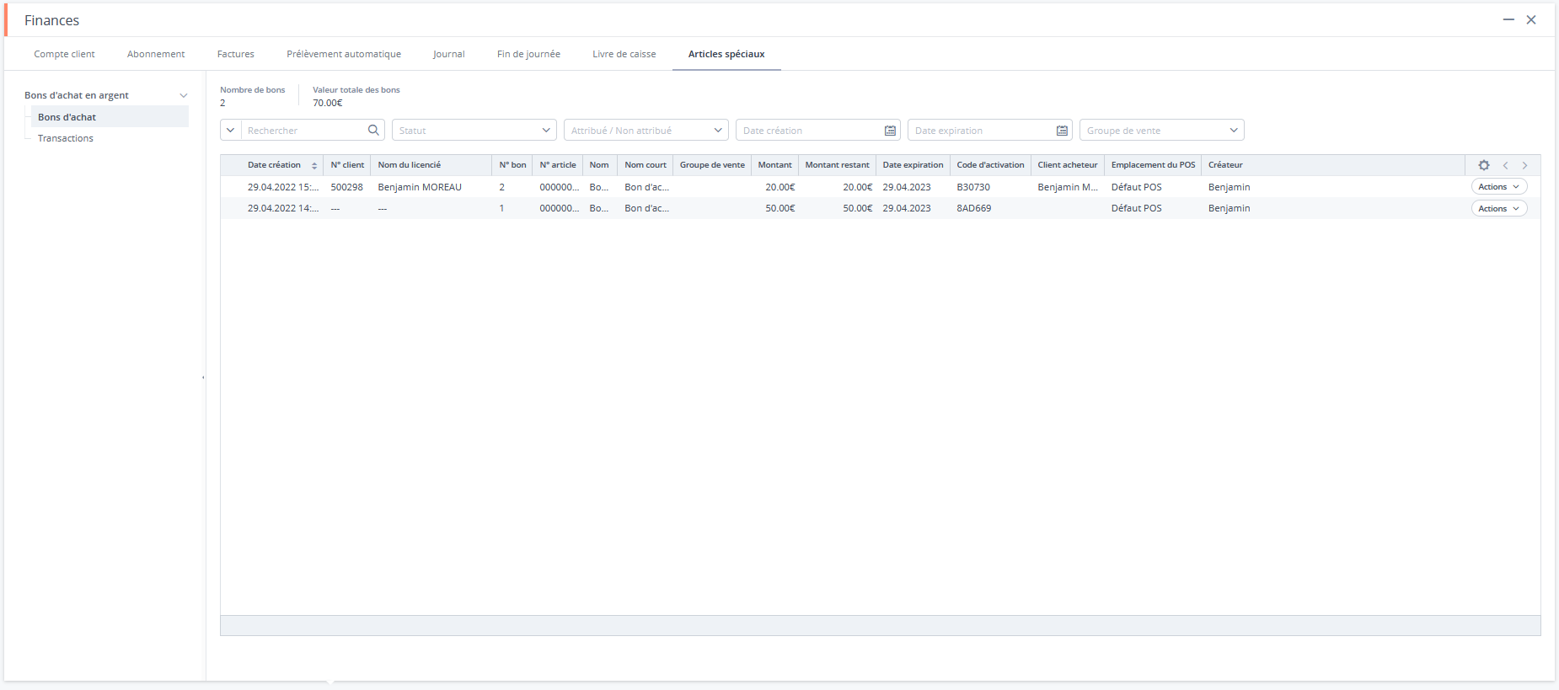1559x690 pixels.
Task: Click the 29.04.2022 15:... creation date
Action: (x=283, y=187)
